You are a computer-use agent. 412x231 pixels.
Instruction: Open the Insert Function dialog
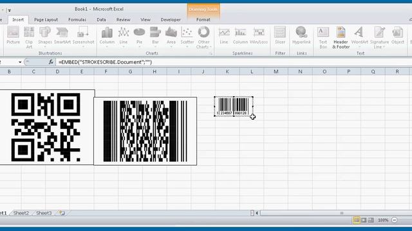coord(51,62)
